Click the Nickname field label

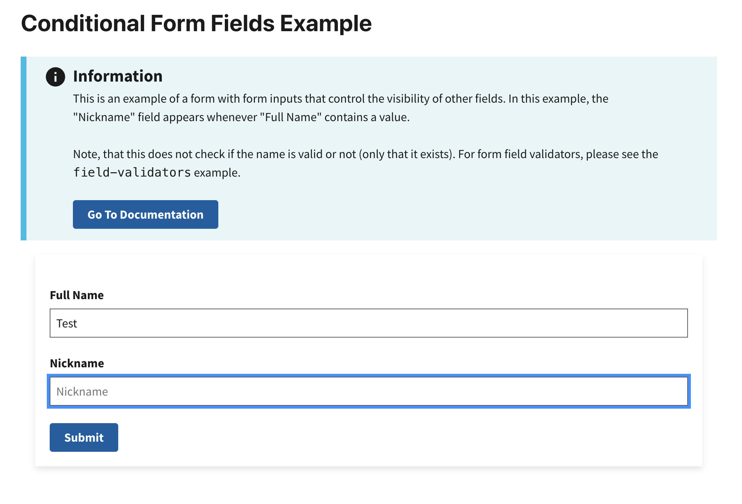point(77,363)
